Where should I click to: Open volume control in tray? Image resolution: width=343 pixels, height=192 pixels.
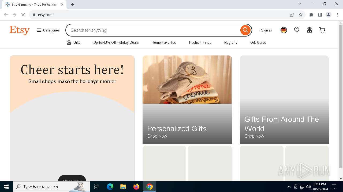coord(308,187)
